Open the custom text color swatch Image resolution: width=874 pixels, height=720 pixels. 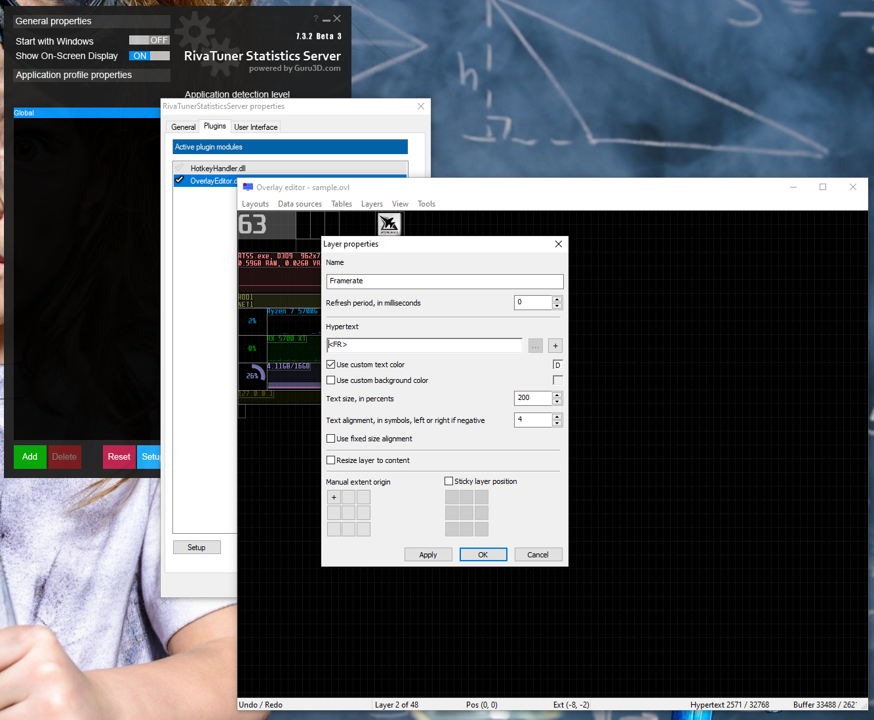pos(558,365)
